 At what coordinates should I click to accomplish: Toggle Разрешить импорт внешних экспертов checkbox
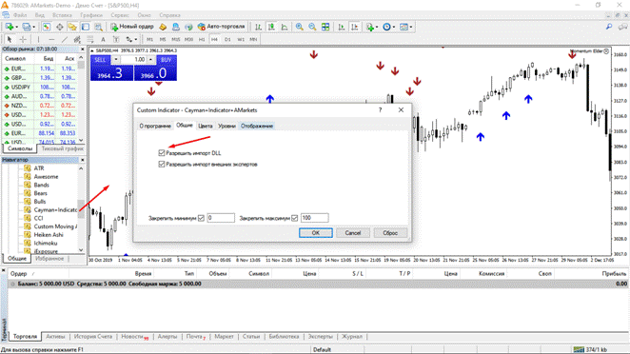point(162,164)
